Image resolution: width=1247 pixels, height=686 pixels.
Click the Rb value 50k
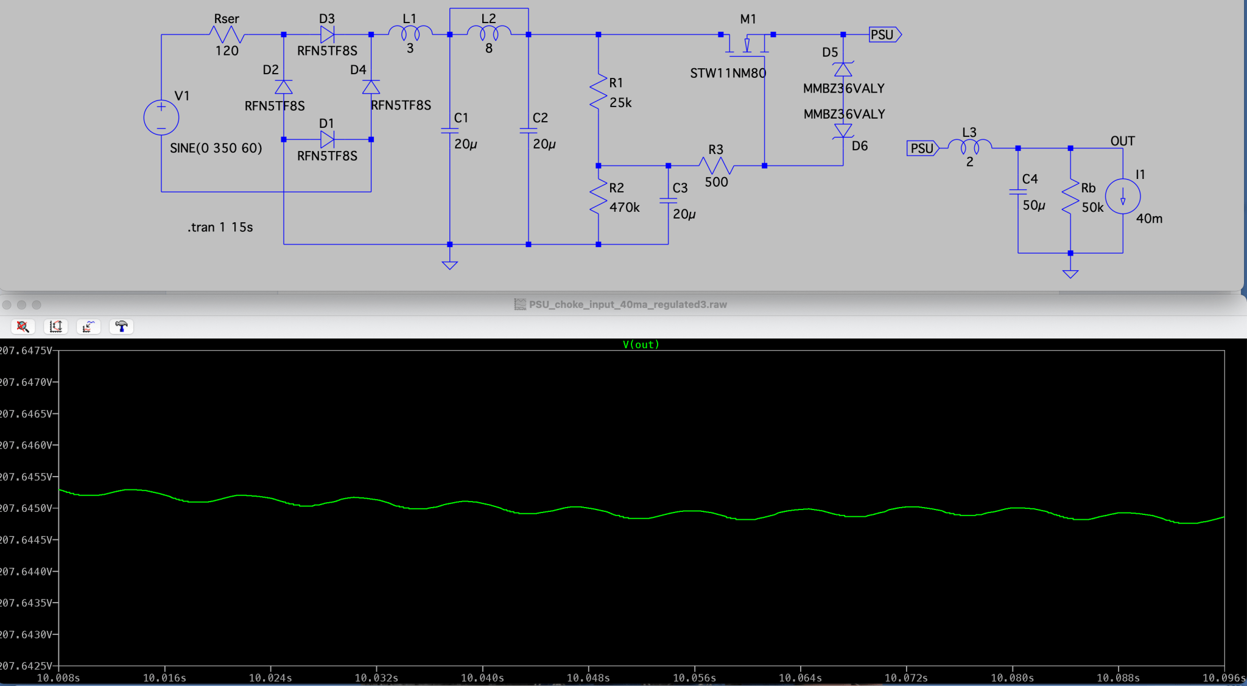(1092, 208)
